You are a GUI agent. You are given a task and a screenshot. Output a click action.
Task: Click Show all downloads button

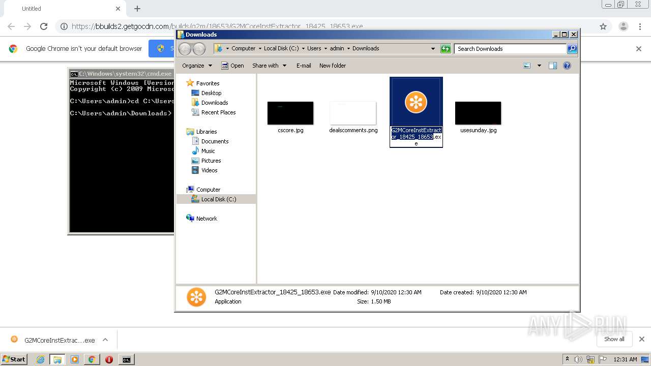click(614, 339)
